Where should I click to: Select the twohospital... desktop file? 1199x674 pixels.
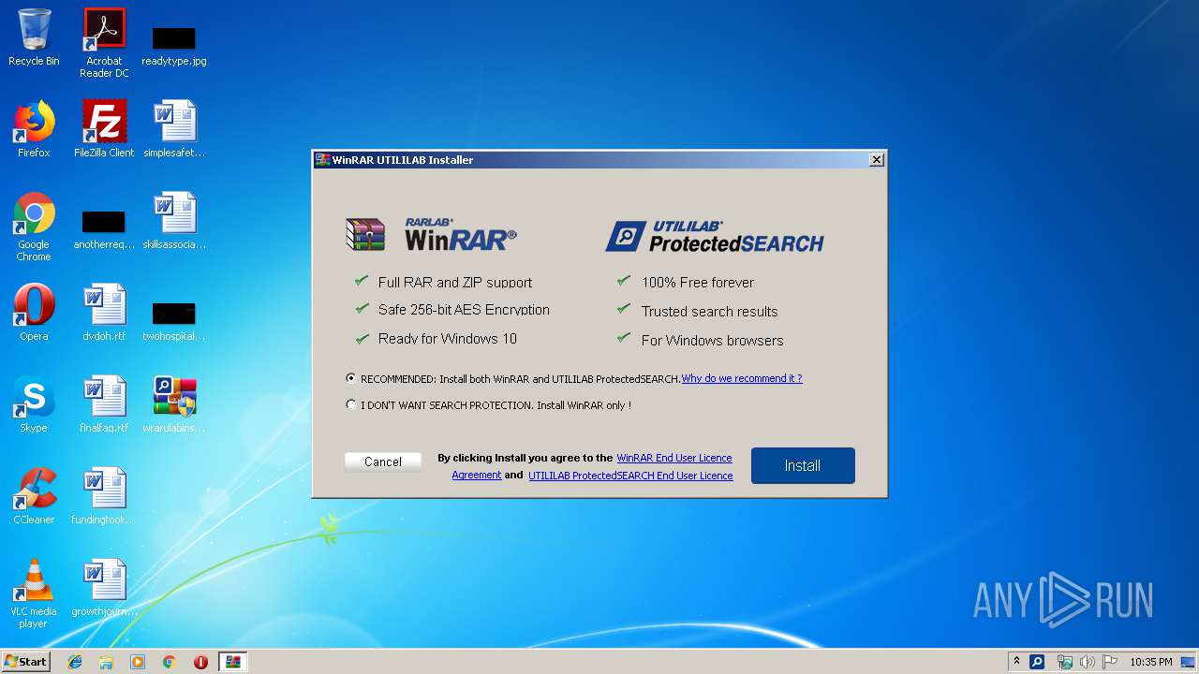tap(174, 321)
